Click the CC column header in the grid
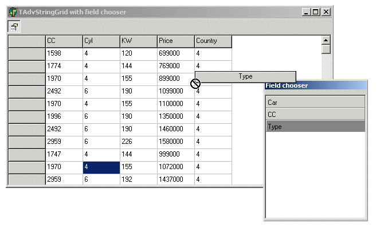Viewport: 384px width, 227px height. 64,41
